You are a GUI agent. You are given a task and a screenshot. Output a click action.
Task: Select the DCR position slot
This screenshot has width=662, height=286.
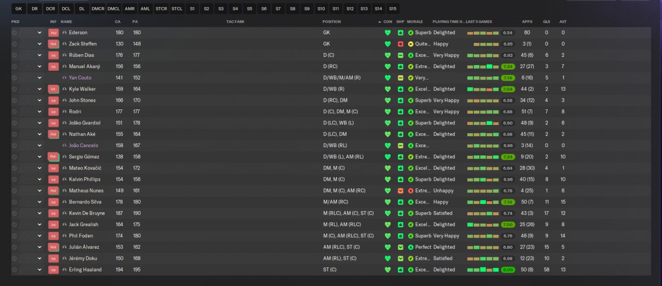tap(50, 9)
